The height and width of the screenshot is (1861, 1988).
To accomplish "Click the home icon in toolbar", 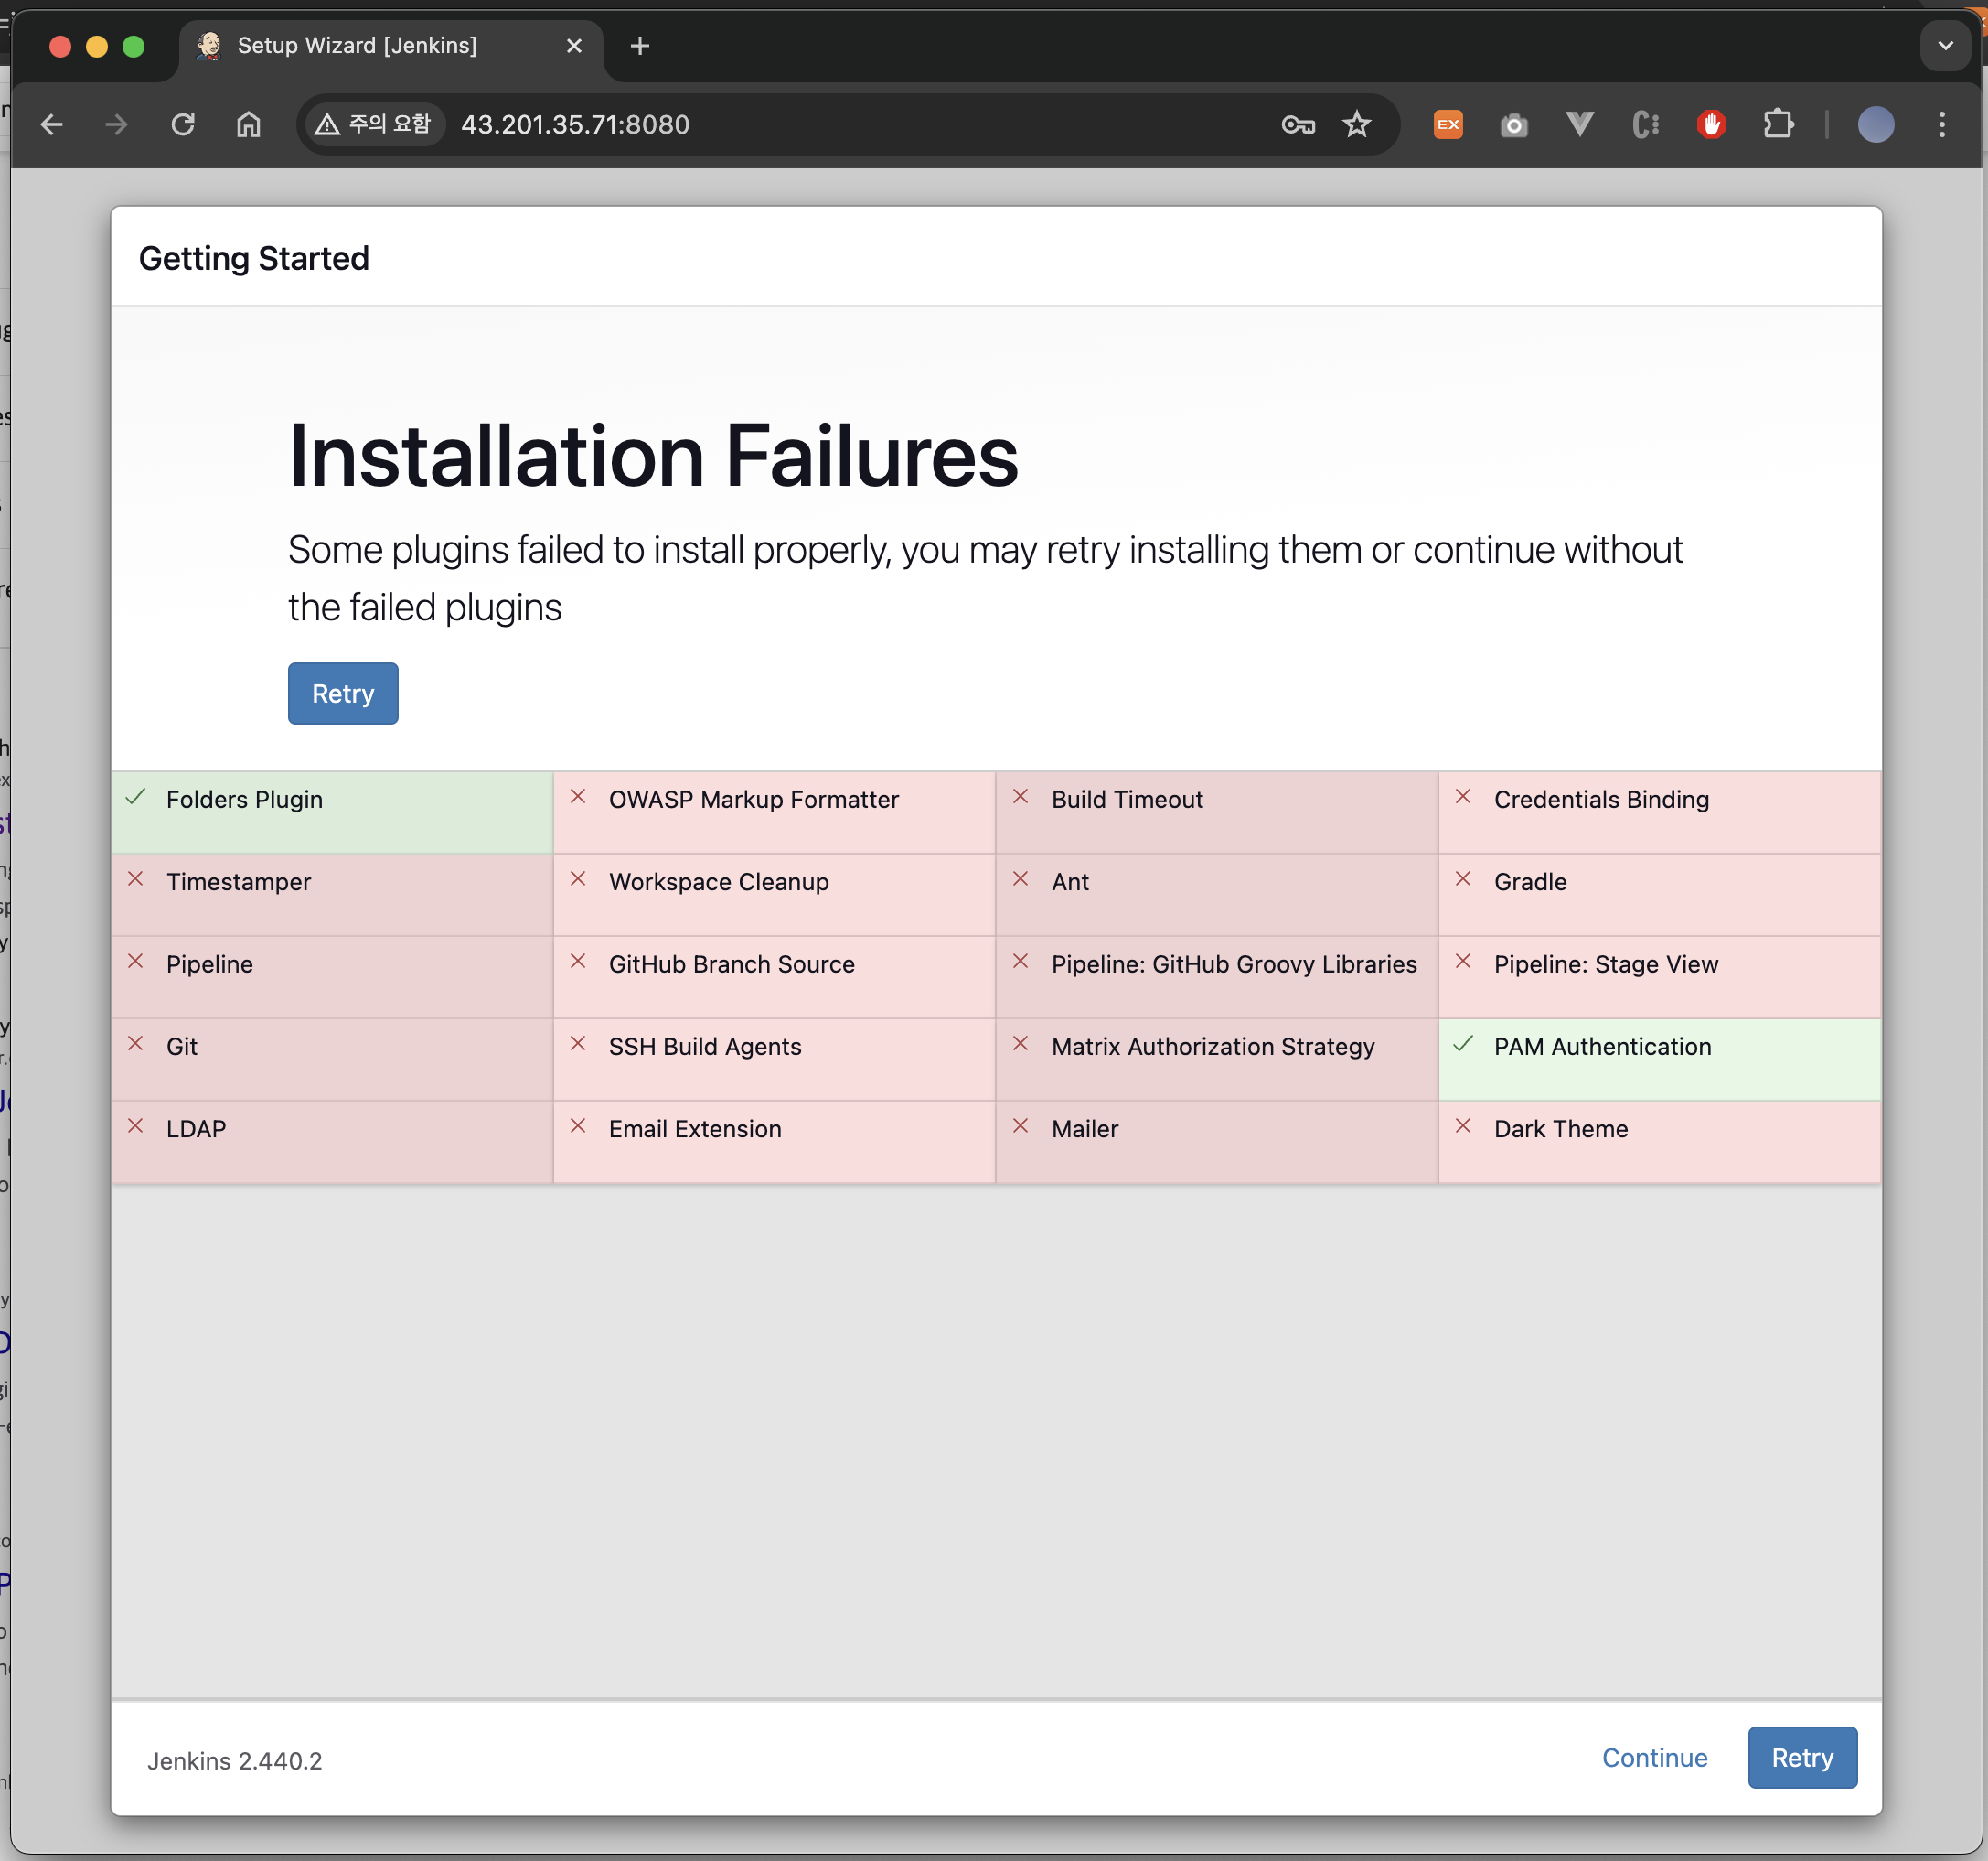I will 248,124.
